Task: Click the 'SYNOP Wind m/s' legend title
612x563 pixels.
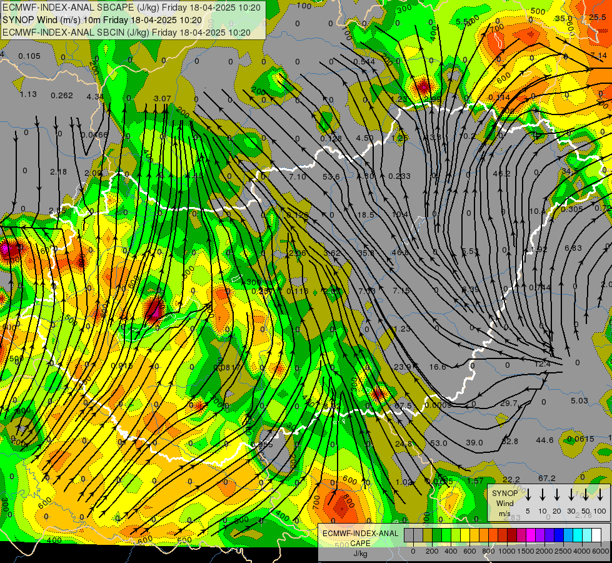Action: 504,503
